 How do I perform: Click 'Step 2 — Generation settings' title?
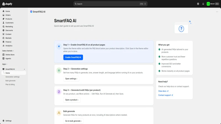point(75,69)
